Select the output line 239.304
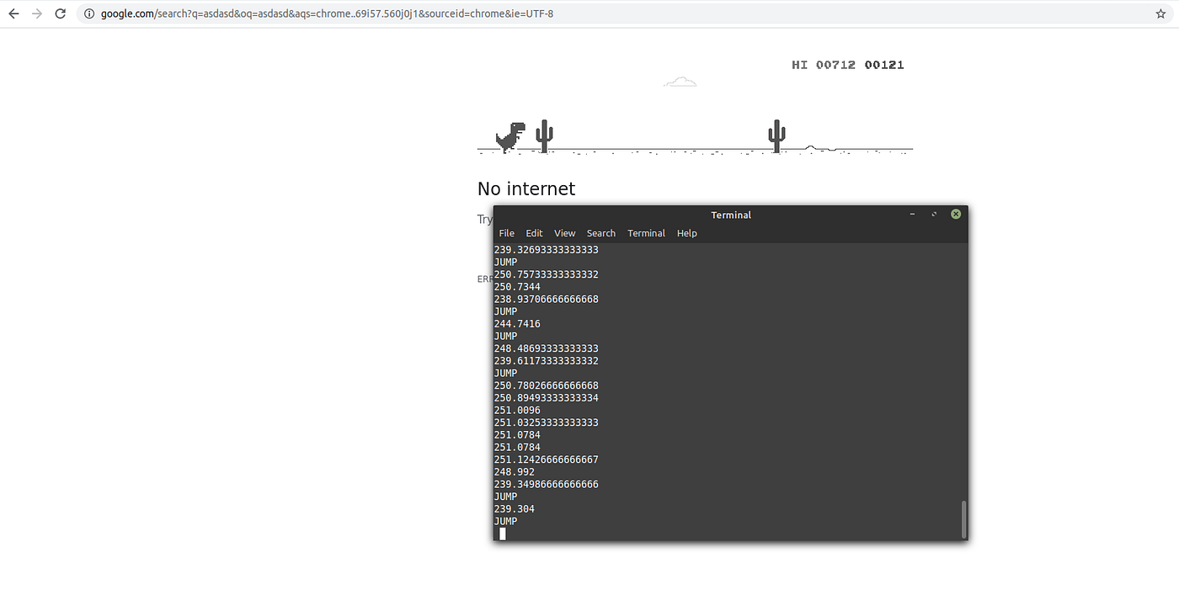This screenshot has height=616, width=1179. pyautogui.click(x=514, y=509)
